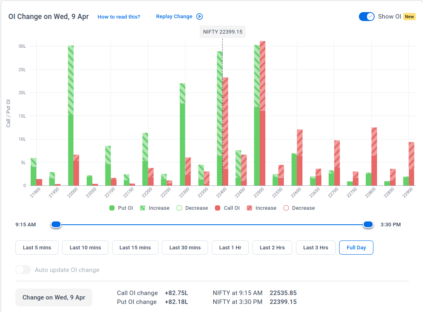
Task: Click the Put OI Decrease green outline legend icon
Action: [x=179, y=208]
